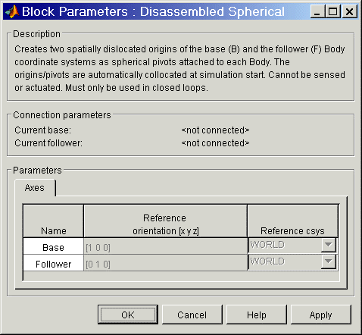Click the Follower orientation field [0 1 0]
362x335 pixels.
(x=165, y=263)
